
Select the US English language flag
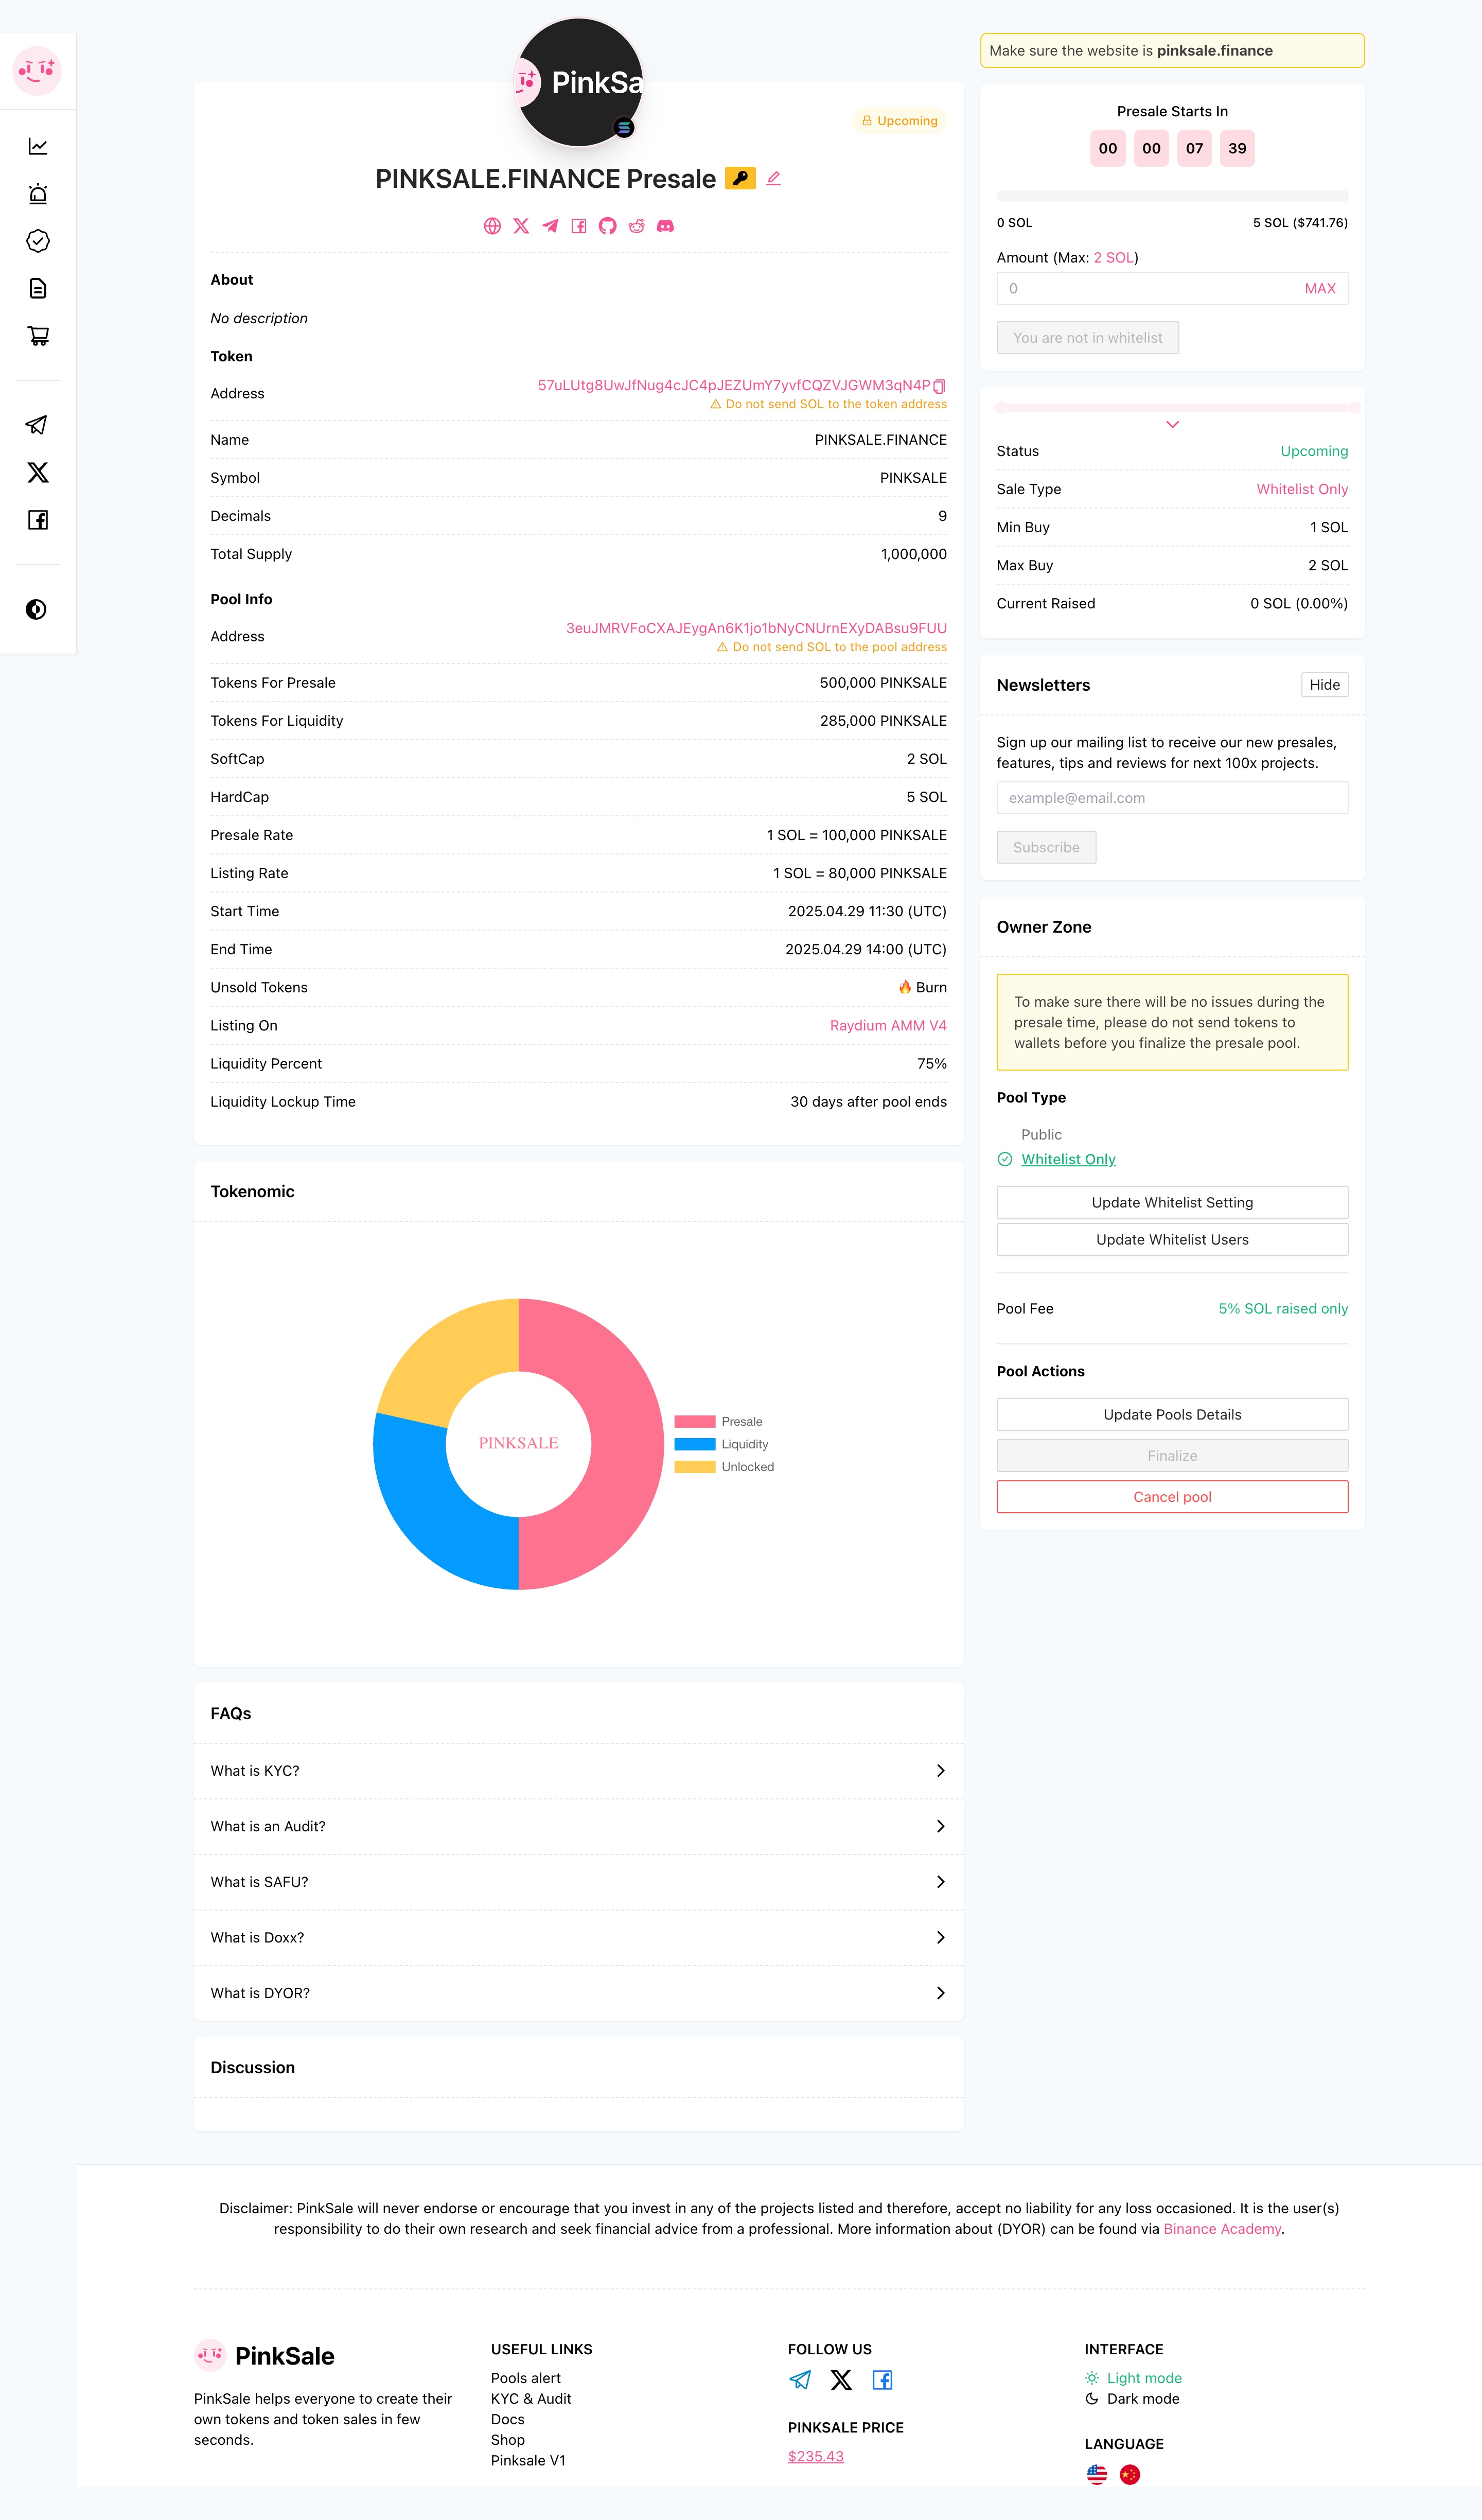click(1097, 2474)
